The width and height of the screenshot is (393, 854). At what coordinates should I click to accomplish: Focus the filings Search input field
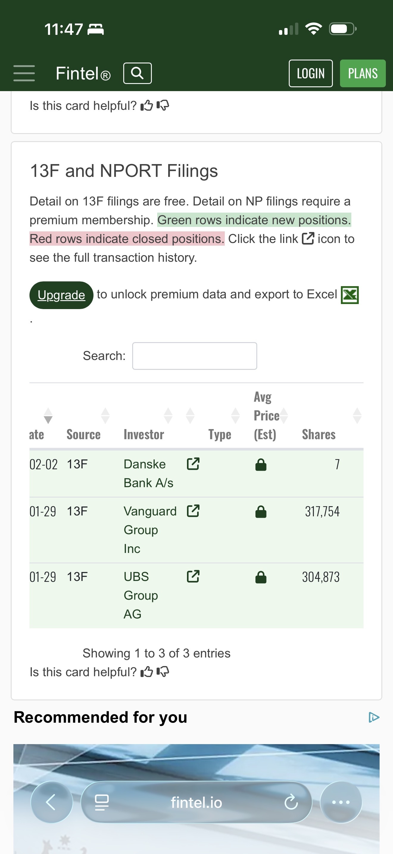(194, 356)
